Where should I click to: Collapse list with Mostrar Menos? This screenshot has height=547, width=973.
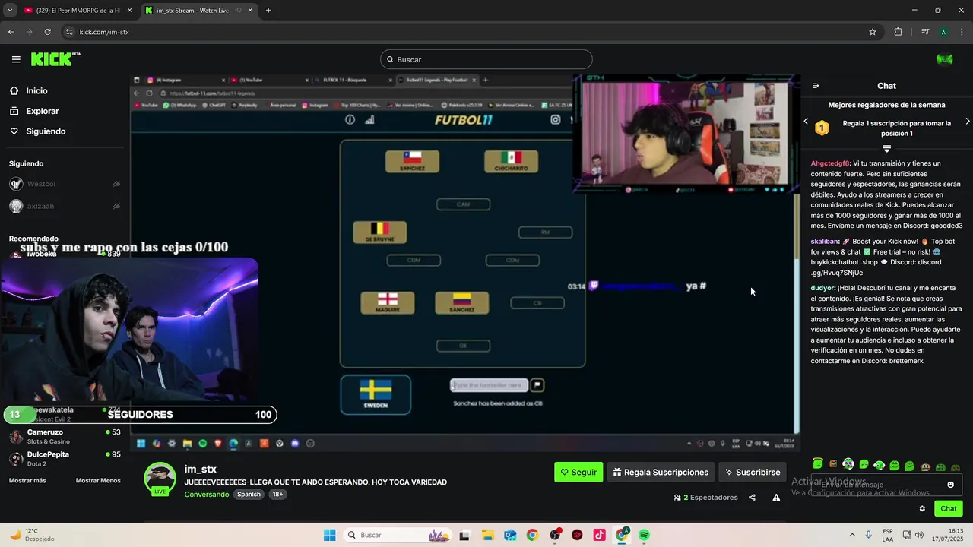[98, 480]
